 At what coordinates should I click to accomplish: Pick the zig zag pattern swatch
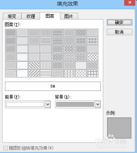pos(69,33)
